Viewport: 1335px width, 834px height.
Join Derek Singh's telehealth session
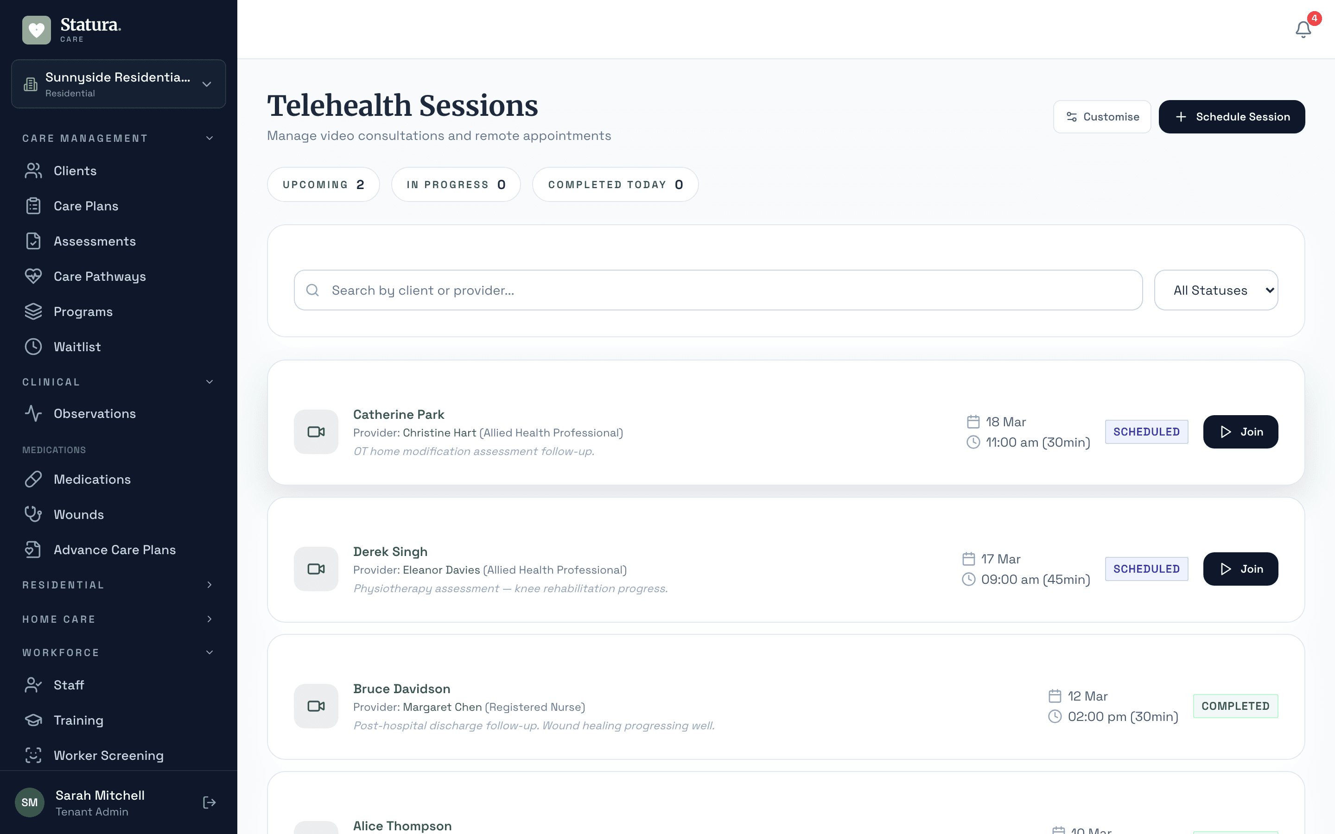click(x=1240, y=569)
